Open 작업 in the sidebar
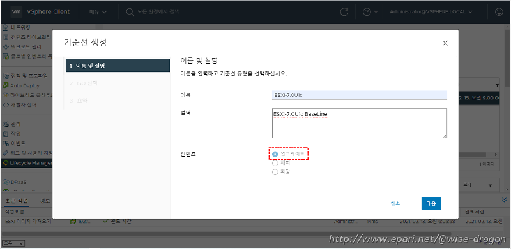The height and width of the screenshot is (249, 511). point(15,134)
